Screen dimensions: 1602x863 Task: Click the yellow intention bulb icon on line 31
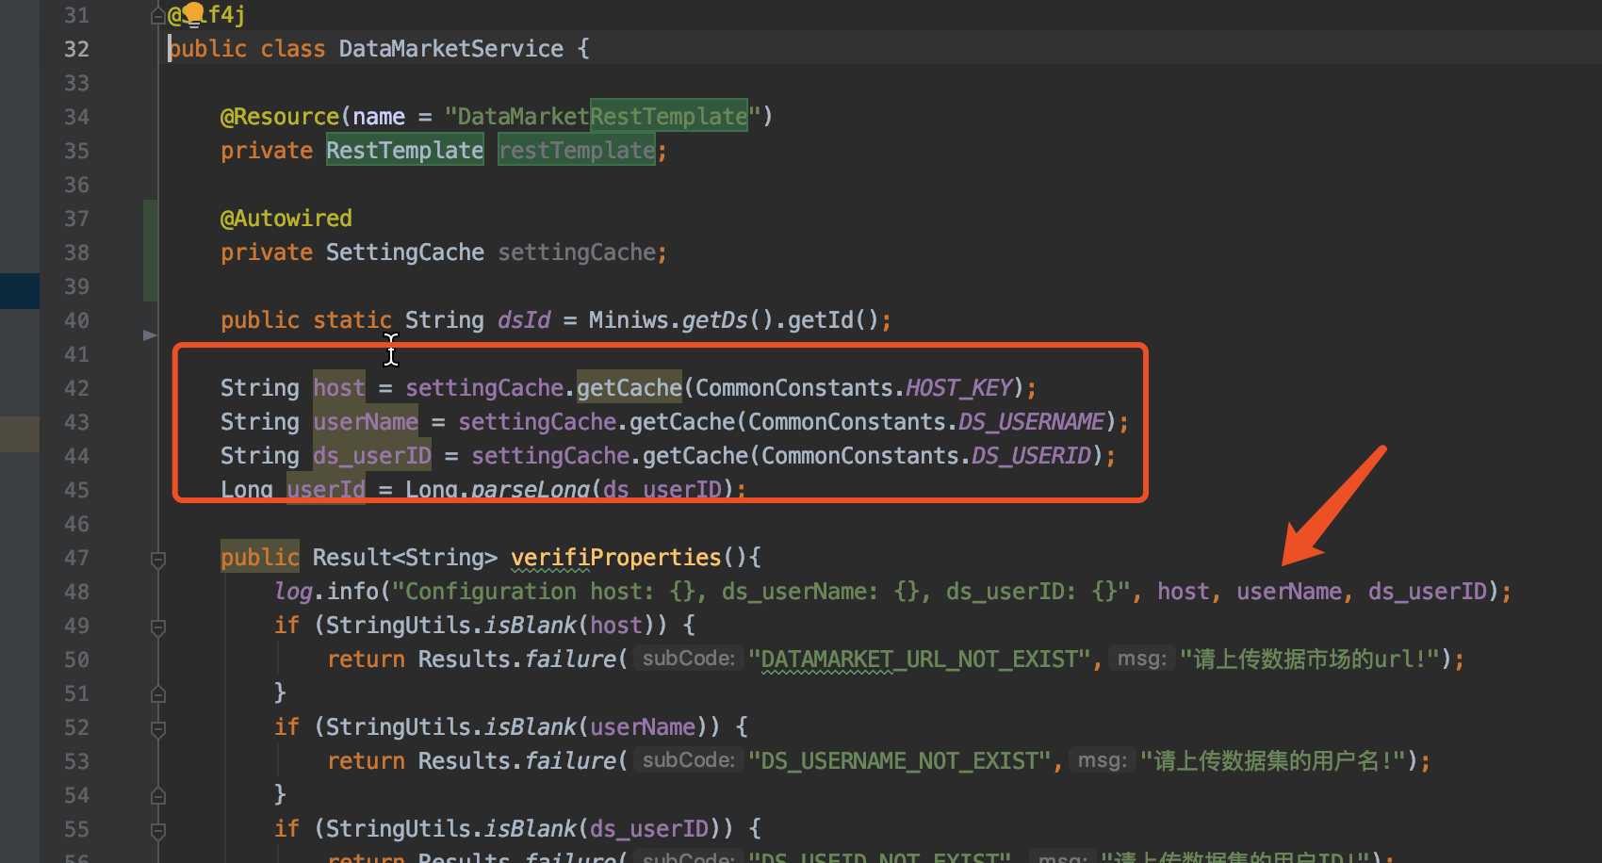[x=193, y=13]
